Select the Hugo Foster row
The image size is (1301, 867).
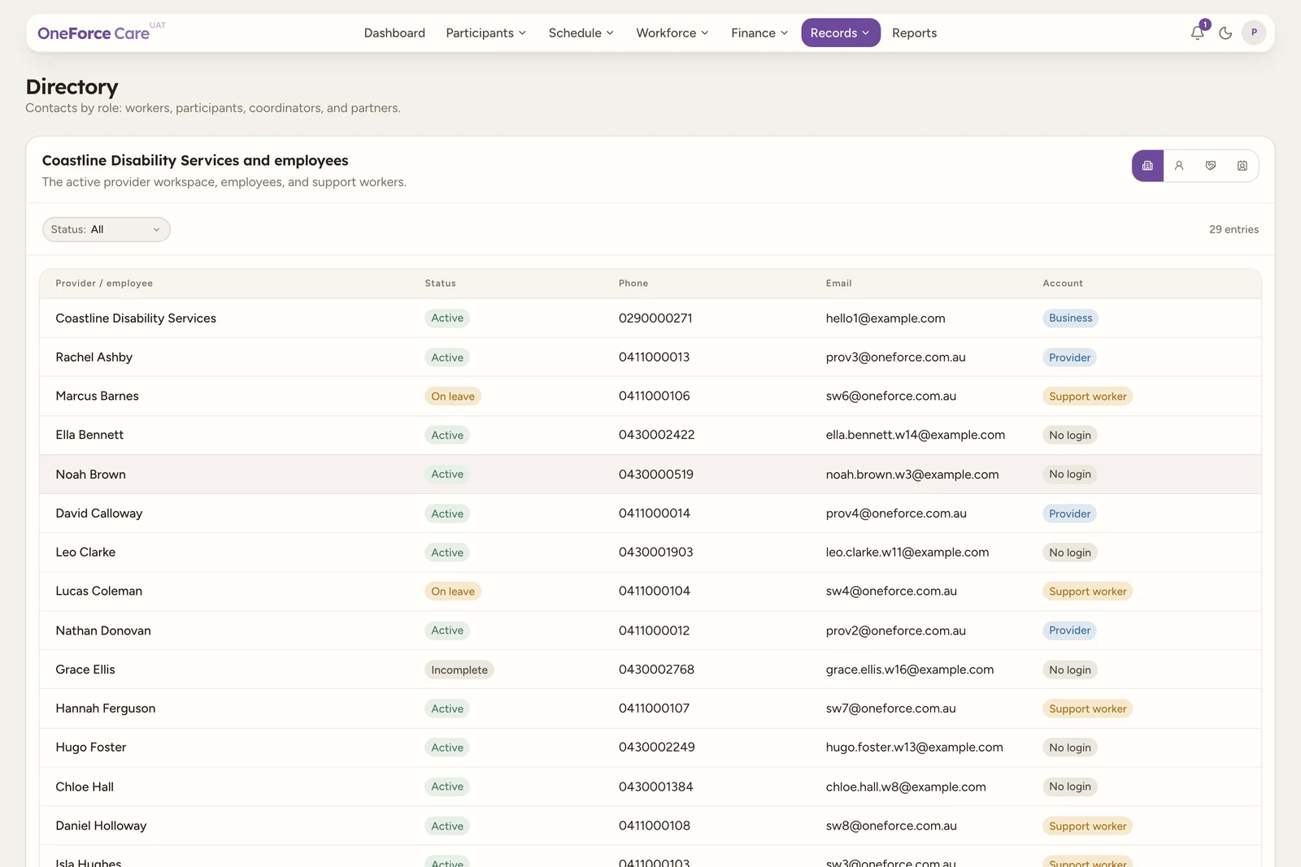(650, 748)
